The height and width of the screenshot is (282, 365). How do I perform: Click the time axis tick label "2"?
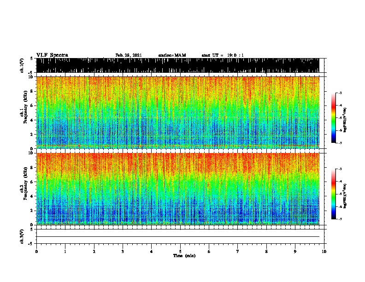(x=94, y=252)
